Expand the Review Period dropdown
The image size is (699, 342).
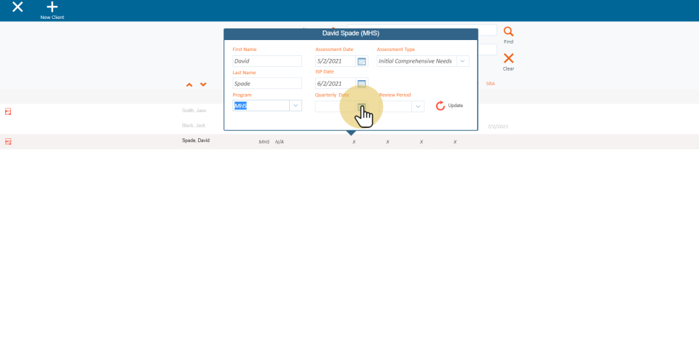(x=417, y=106)
